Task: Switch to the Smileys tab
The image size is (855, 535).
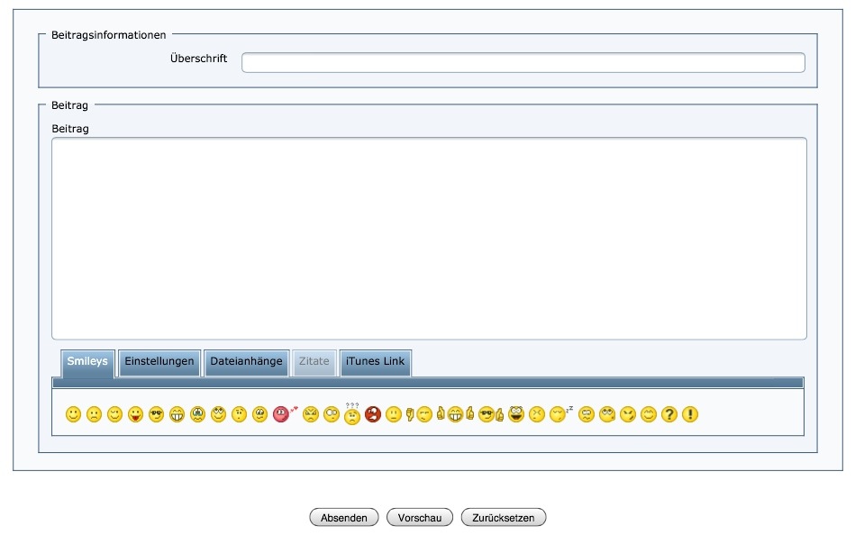Action: [x=87, y=362]
